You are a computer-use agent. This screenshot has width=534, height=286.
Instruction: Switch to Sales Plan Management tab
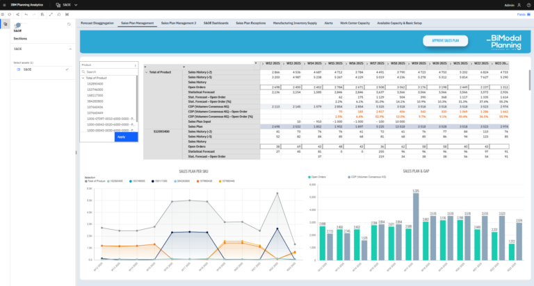tap(137, 23)
